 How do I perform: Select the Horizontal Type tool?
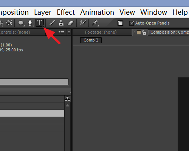[40, 23]
